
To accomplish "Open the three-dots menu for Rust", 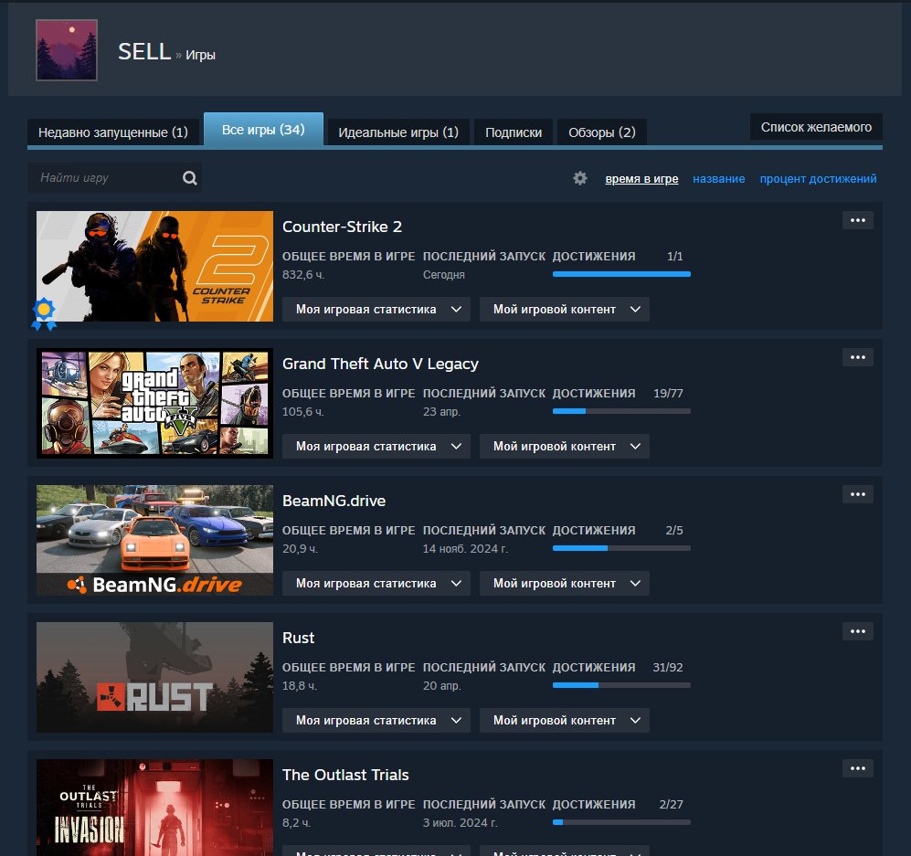I will click(857, 631).
